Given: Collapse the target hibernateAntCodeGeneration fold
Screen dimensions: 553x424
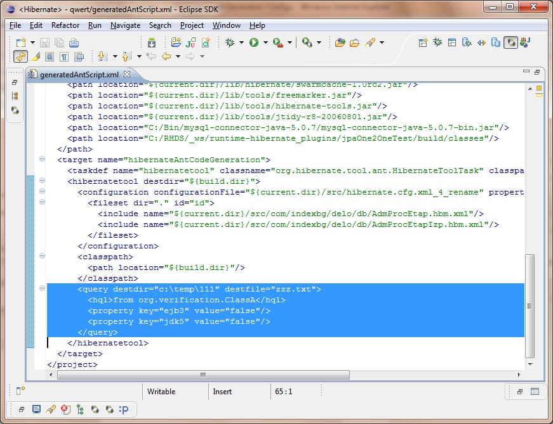Looking at the screenshot, I should (x=43, y=159).
